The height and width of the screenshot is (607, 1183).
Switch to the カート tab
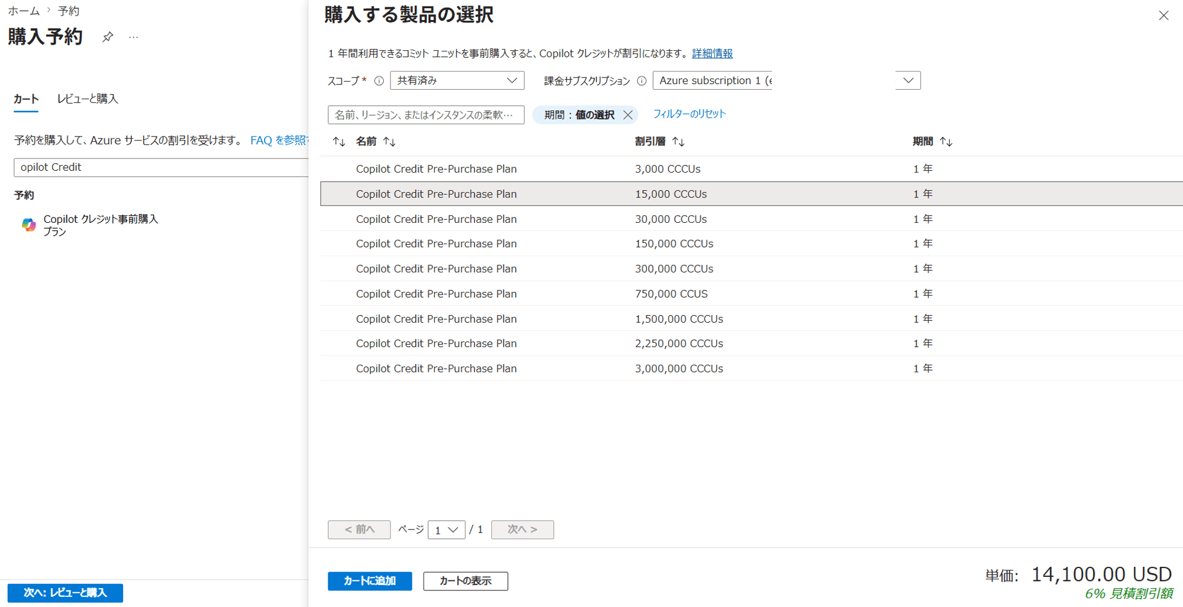(26, 99)
